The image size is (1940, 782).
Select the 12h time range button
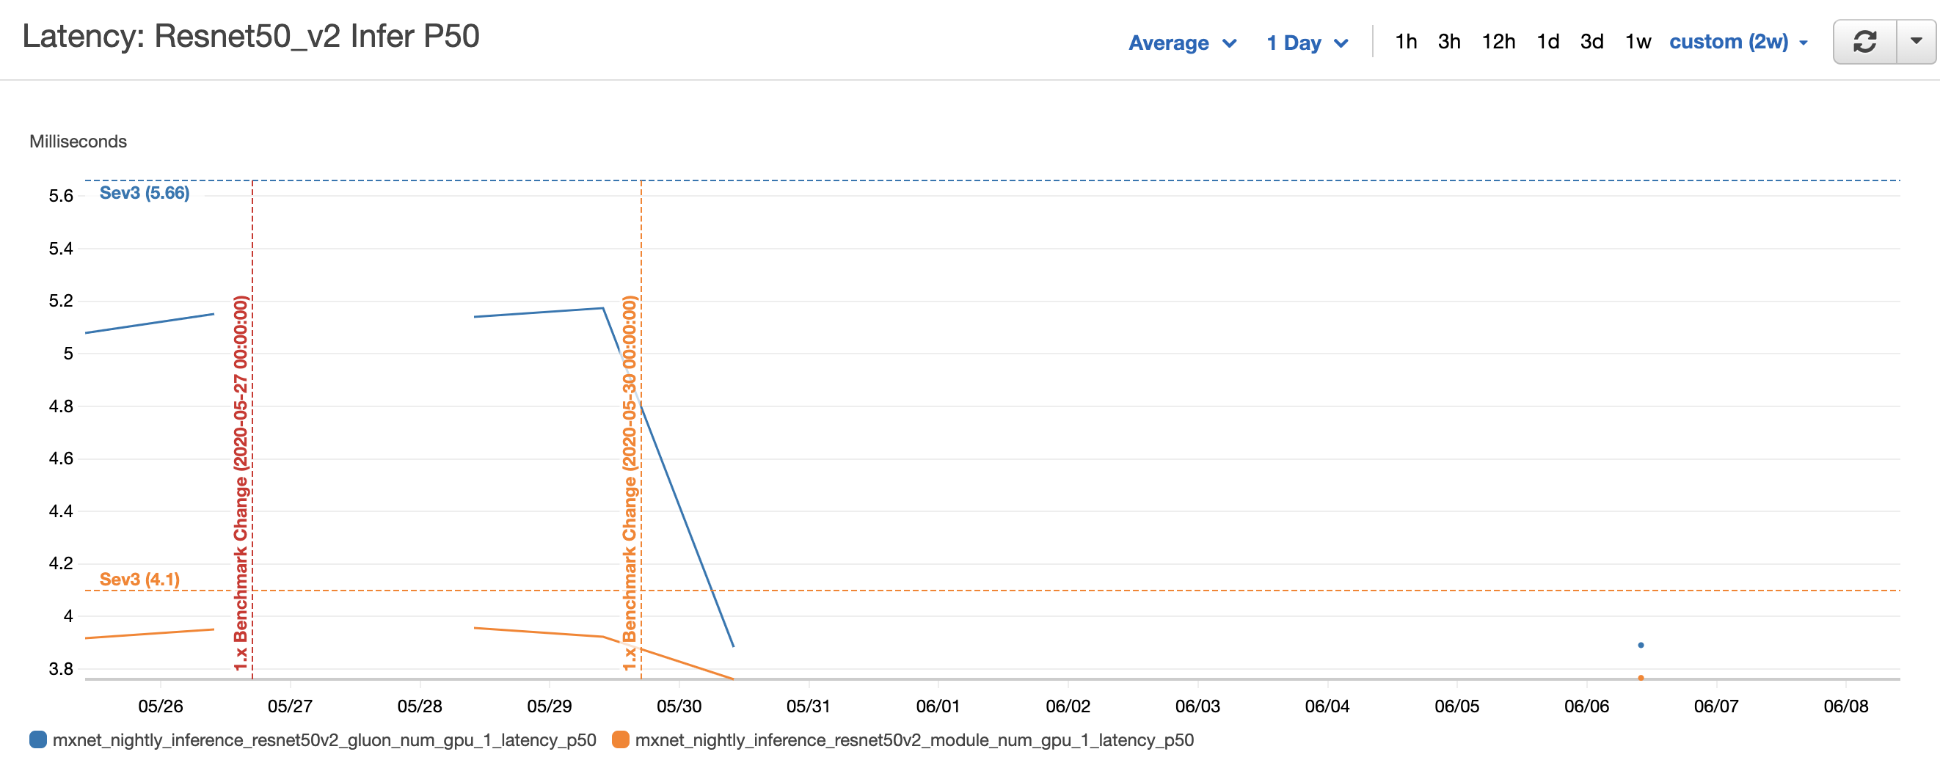coord(1500,42)
